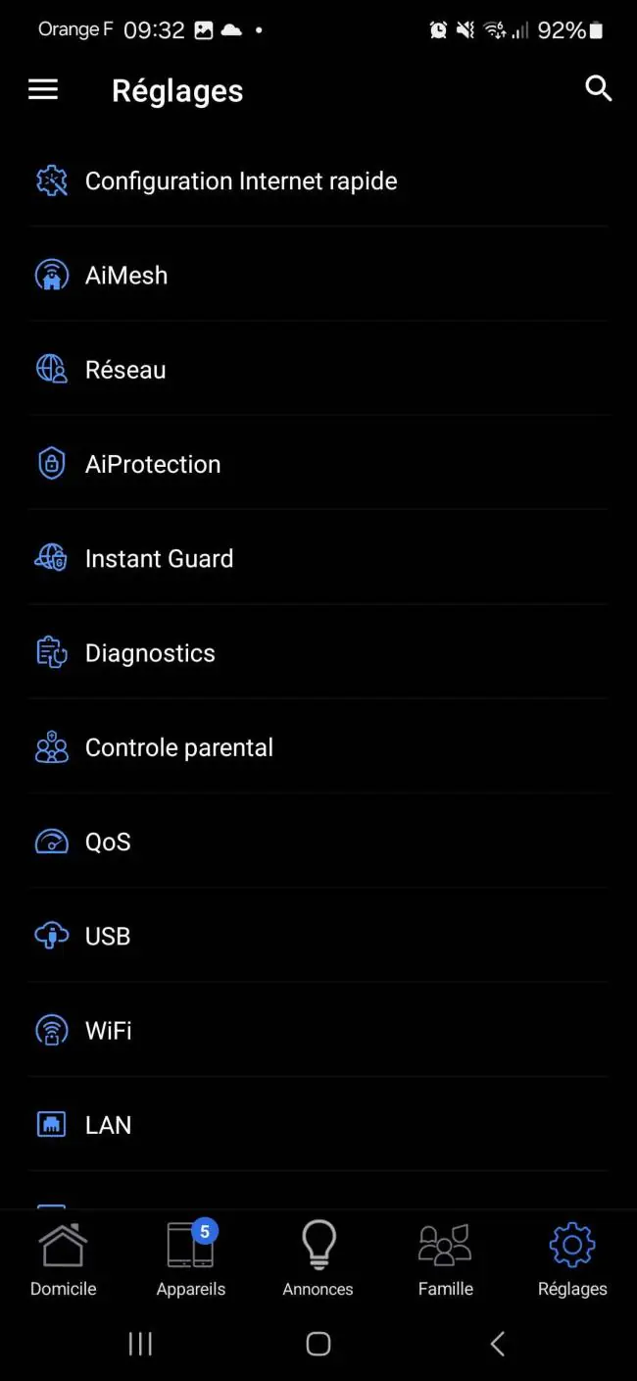Open the Annonces lightbulb tab

pos(318,1260)
